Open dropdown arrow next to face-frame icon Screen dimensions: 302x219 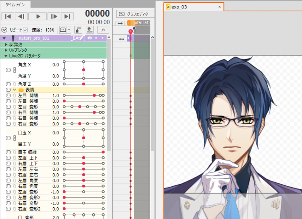click(x=69, y=30)
